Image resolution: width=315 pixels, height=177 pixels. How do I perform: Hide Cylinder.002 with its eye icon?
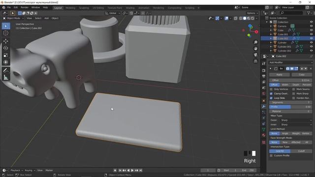point(311,51)
